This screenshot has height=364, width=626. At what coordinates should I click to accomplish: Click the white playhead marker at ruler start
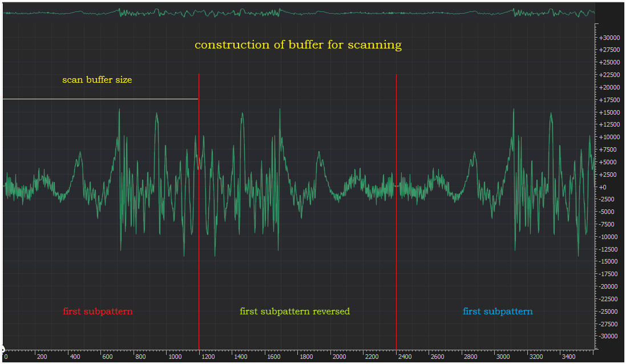[2, 347]
